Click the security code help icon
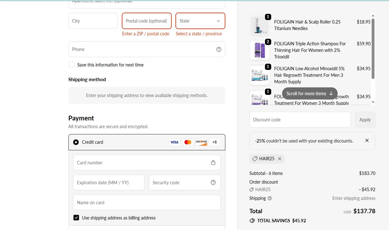Image resolution: width=389 pixels, height=230 pixels. (213, 182)
